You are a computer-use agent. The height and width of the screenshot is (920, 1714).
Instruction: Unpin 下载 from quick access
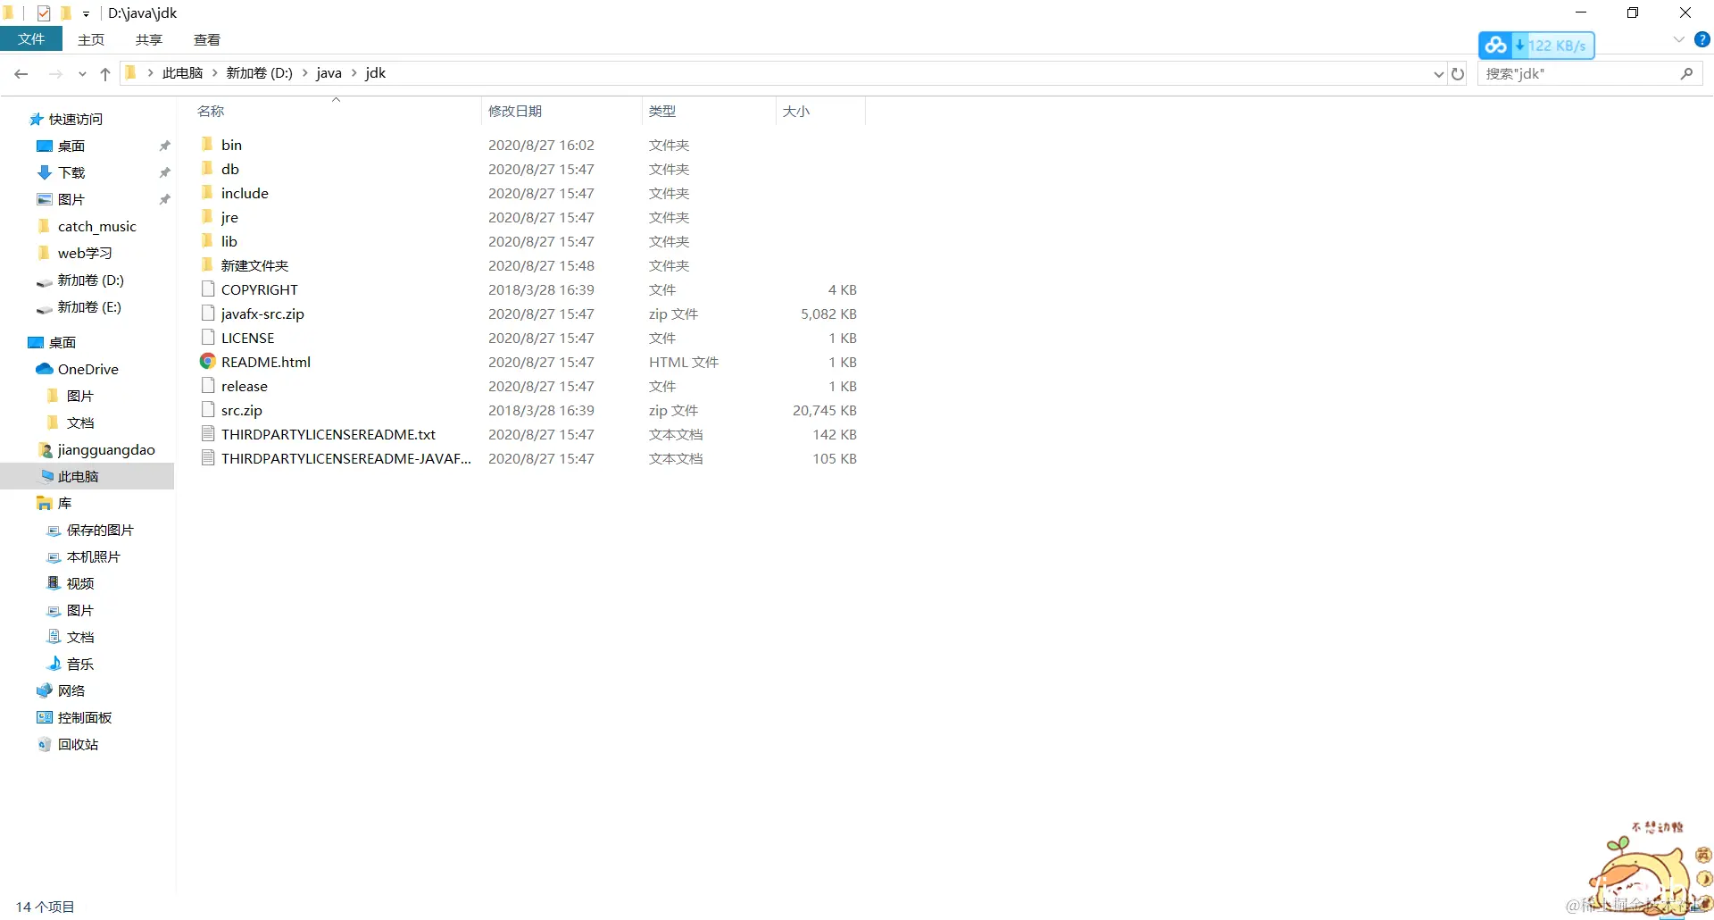164,172
